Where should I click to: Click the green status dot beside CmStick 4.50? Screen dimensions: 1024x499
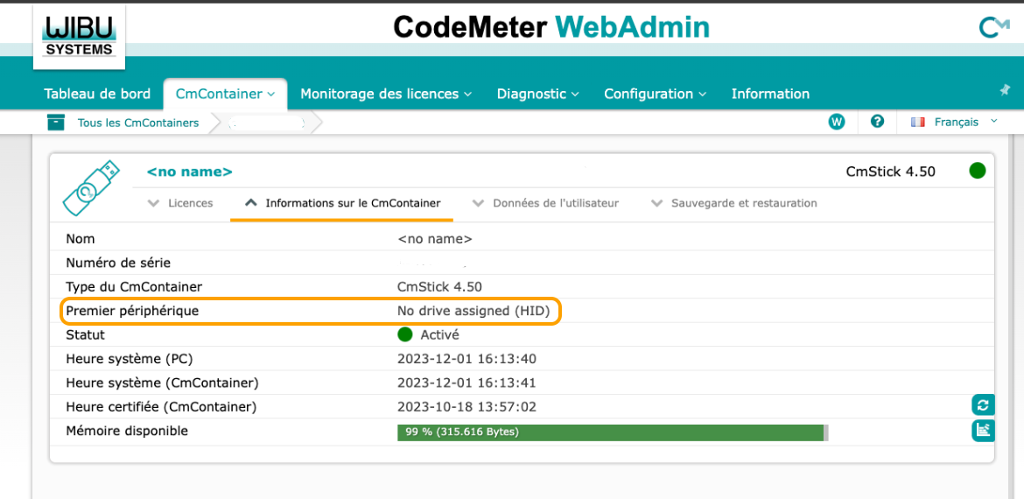point(977,171)
